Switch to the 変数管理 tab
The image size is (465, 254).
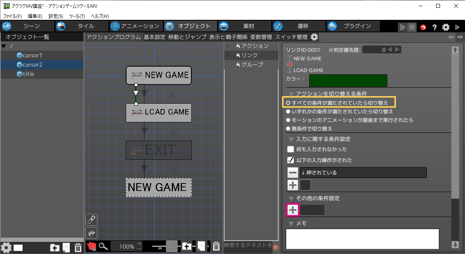click(x=261, y=37)
